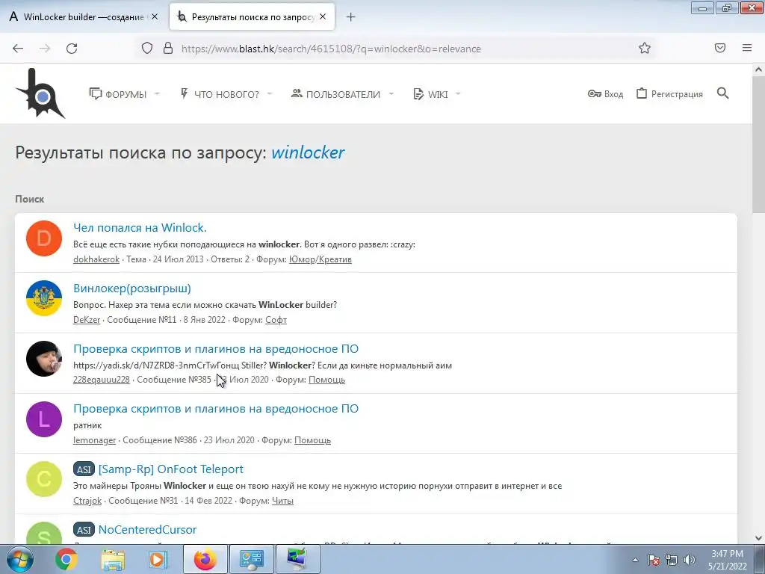Click the Вход login link
The image size is (765, 574).
pos(605,93)
